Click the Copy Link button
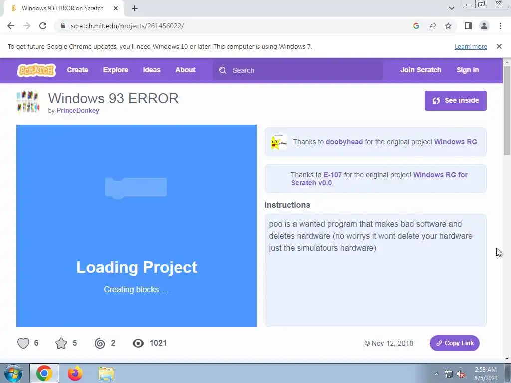The width and height of the screenshot is (511, 383). coord(454,343)
